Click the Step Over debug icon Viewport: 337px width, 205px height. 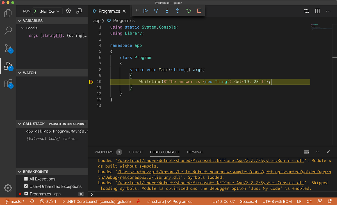(x=156, y=11)
